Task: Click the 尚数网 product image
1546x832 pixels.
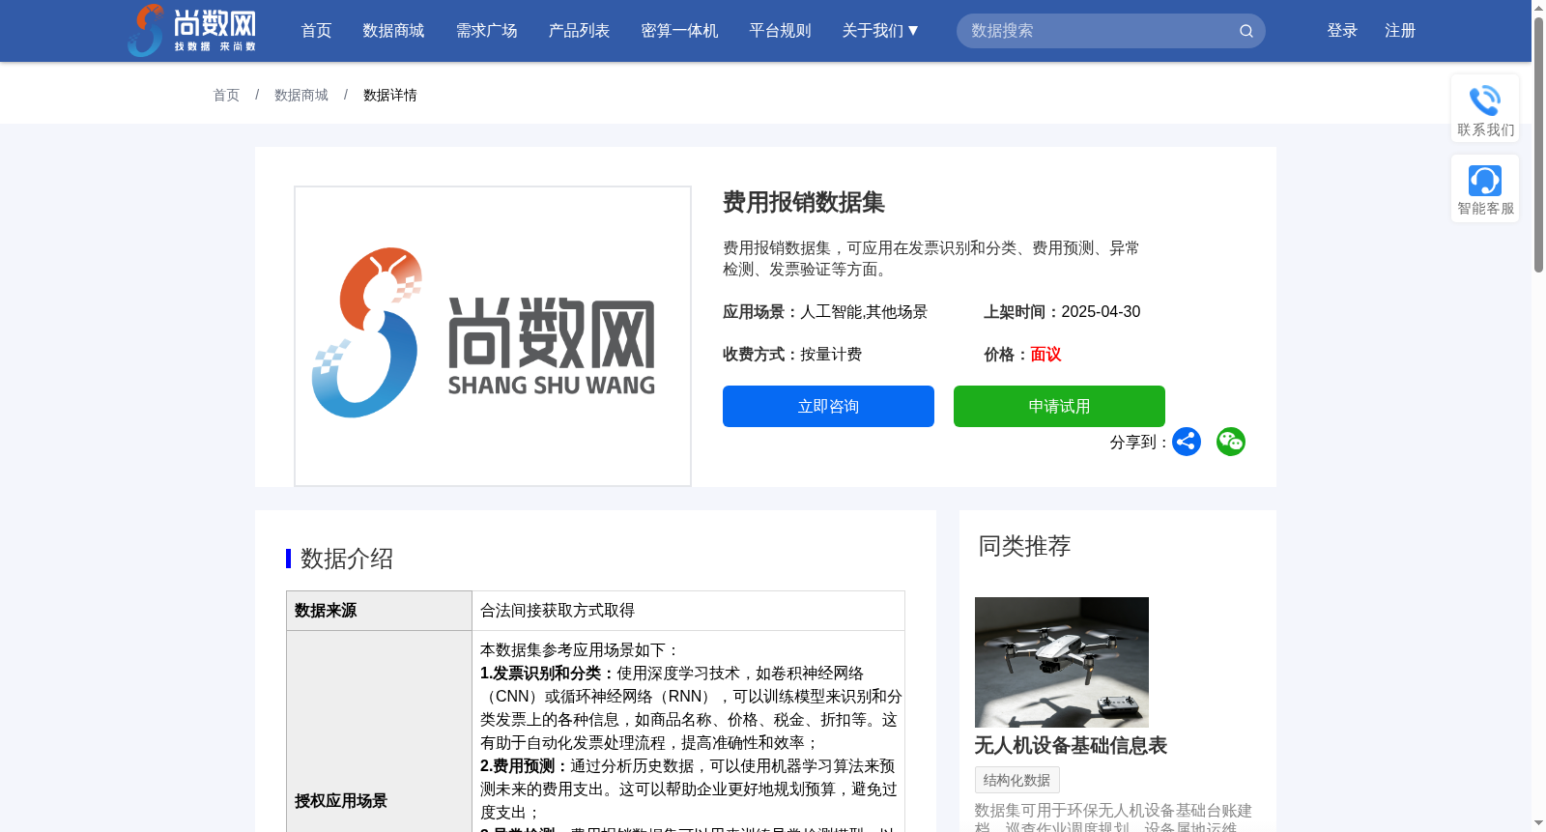Action: pyautogui.click(x=493, y=336)
